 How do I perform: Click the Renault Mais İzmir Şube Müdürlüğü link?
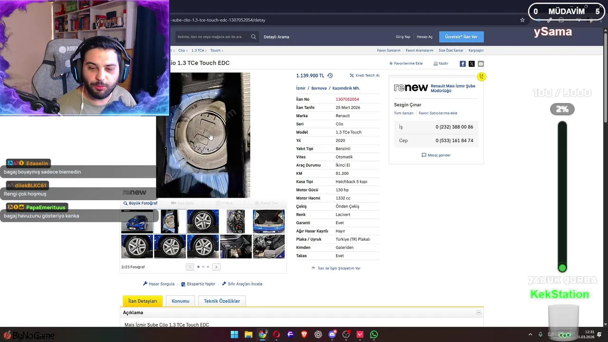coord(453,88)
